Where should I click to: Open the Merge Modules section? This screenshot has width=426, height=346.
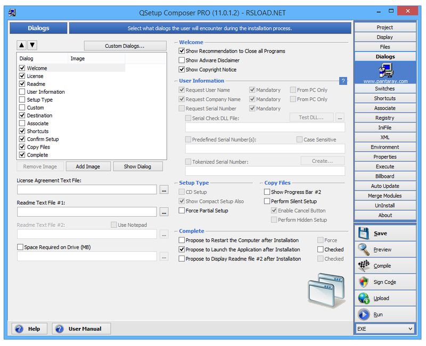(385, 196)
